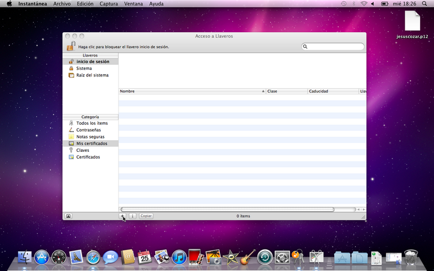Open the Applications folder in the Dock

342,258
